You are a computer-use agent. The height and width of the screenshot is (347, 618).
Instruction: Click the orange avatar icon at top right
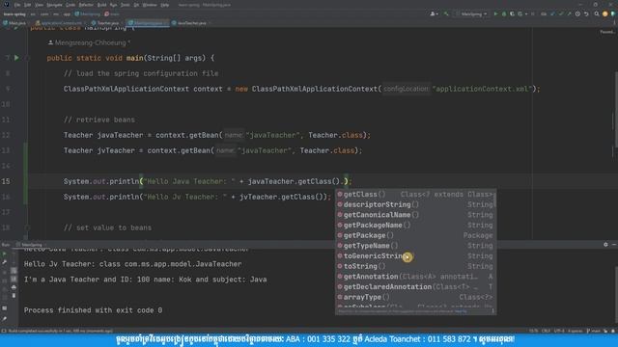click(605, 13)
